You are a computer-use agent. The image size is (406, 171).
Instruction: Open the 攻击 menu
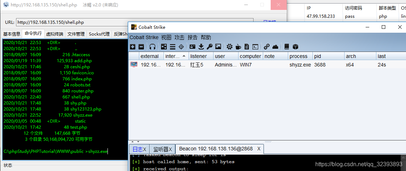(x=180, y=37)
